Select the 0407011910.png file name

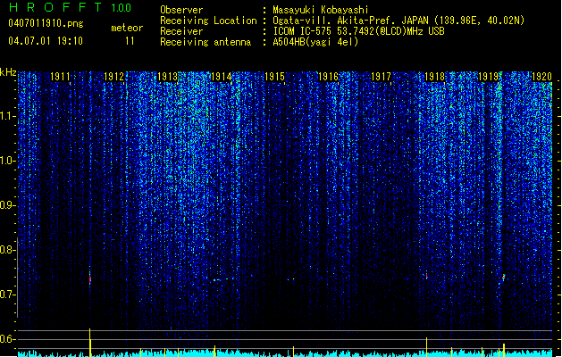(46, 23)
